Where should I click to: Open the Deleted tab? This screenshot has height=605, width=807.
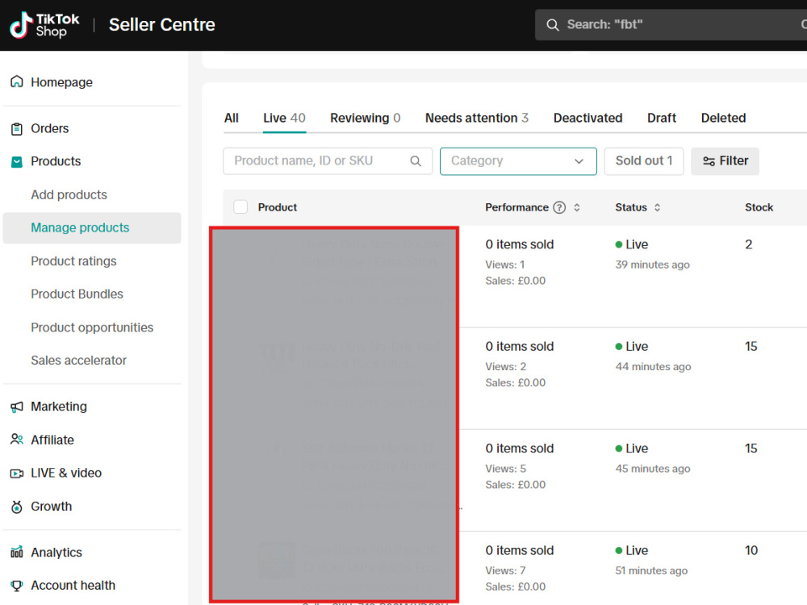coord(723,118)
